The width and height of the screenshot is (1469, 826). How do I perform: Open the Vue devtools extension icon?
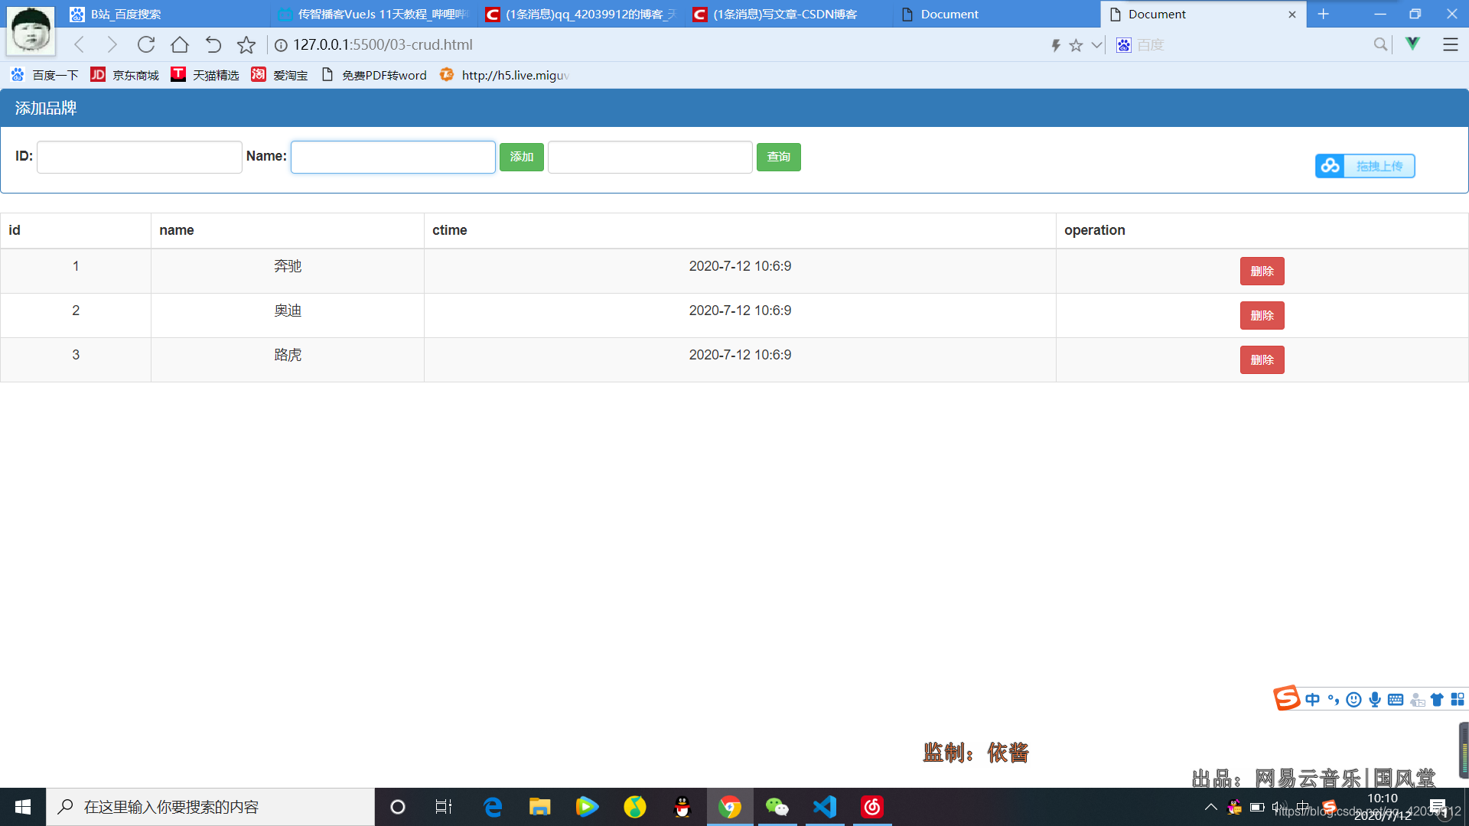pyautogui.click(x=1412, y=44)
